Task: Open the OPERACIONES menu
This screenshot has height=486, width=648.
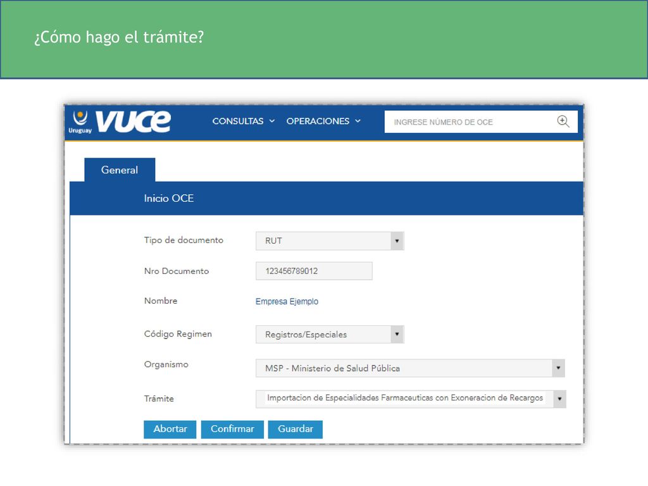Action: tap(323, 121)
